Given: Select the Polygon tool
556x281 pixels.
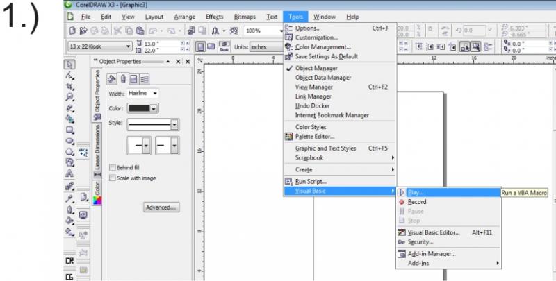Looking at the screenshot, I should [69, 152].
